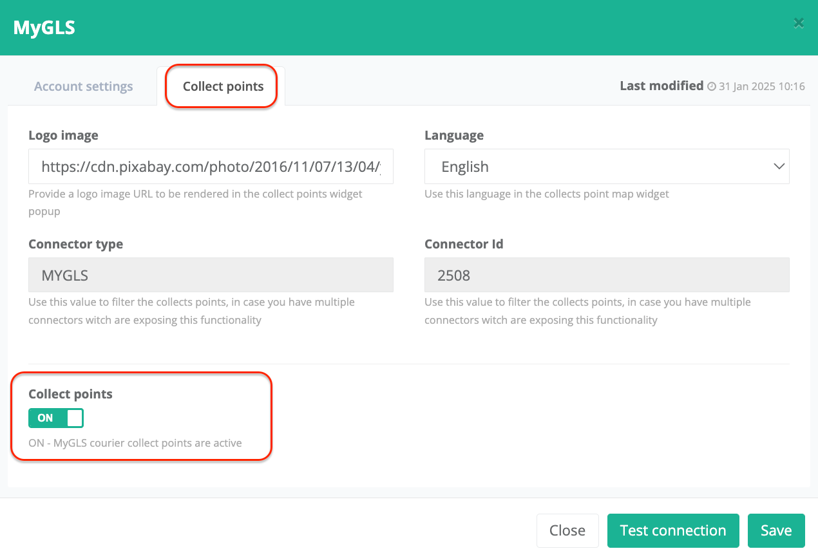Select the Collect points tab
Image resolution: width=818 pixels, height=560 pixels.
(223, 86)
